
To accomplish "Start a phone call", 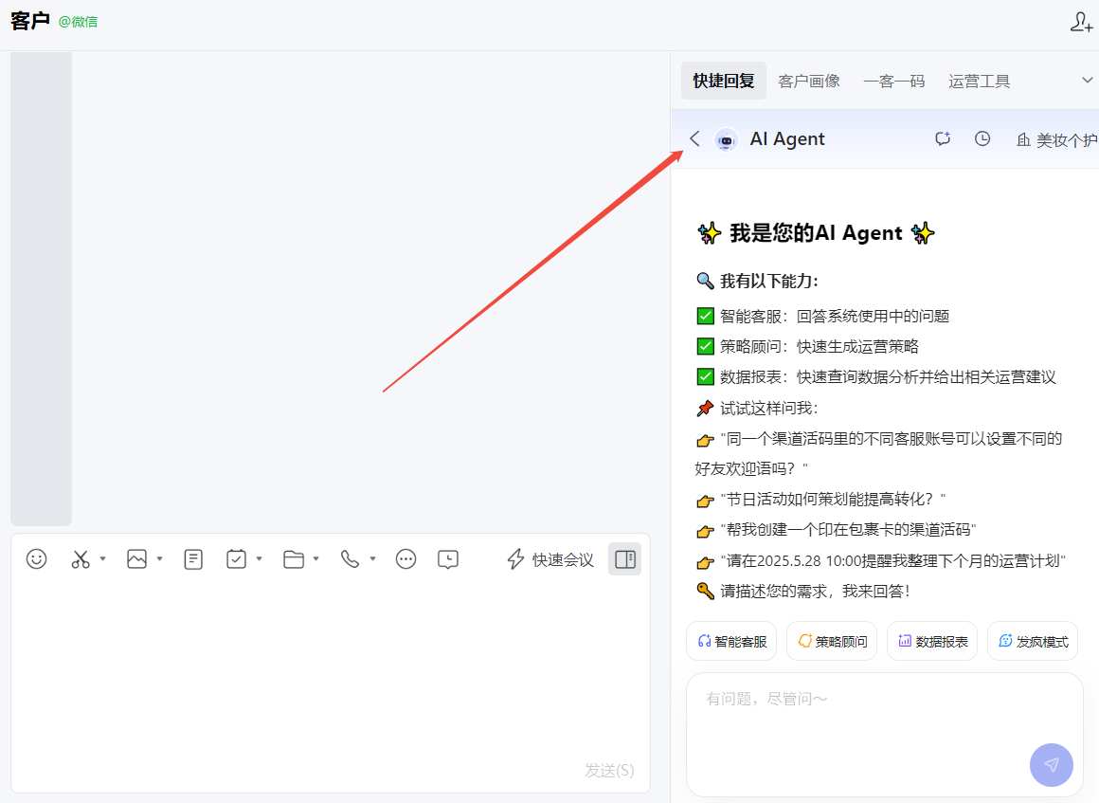I will pyautogui.click(x=351, y=559).
